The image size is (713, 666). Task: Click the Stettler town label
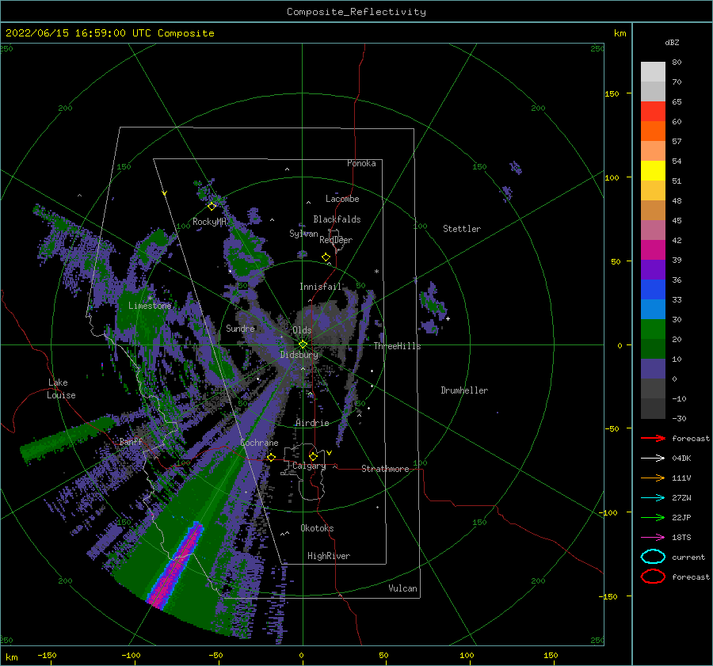click(462, 229)
